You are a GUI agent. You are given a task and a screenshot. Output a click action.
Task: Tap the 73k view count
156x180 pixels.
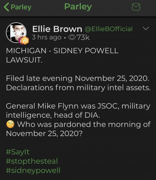(83, 37)
